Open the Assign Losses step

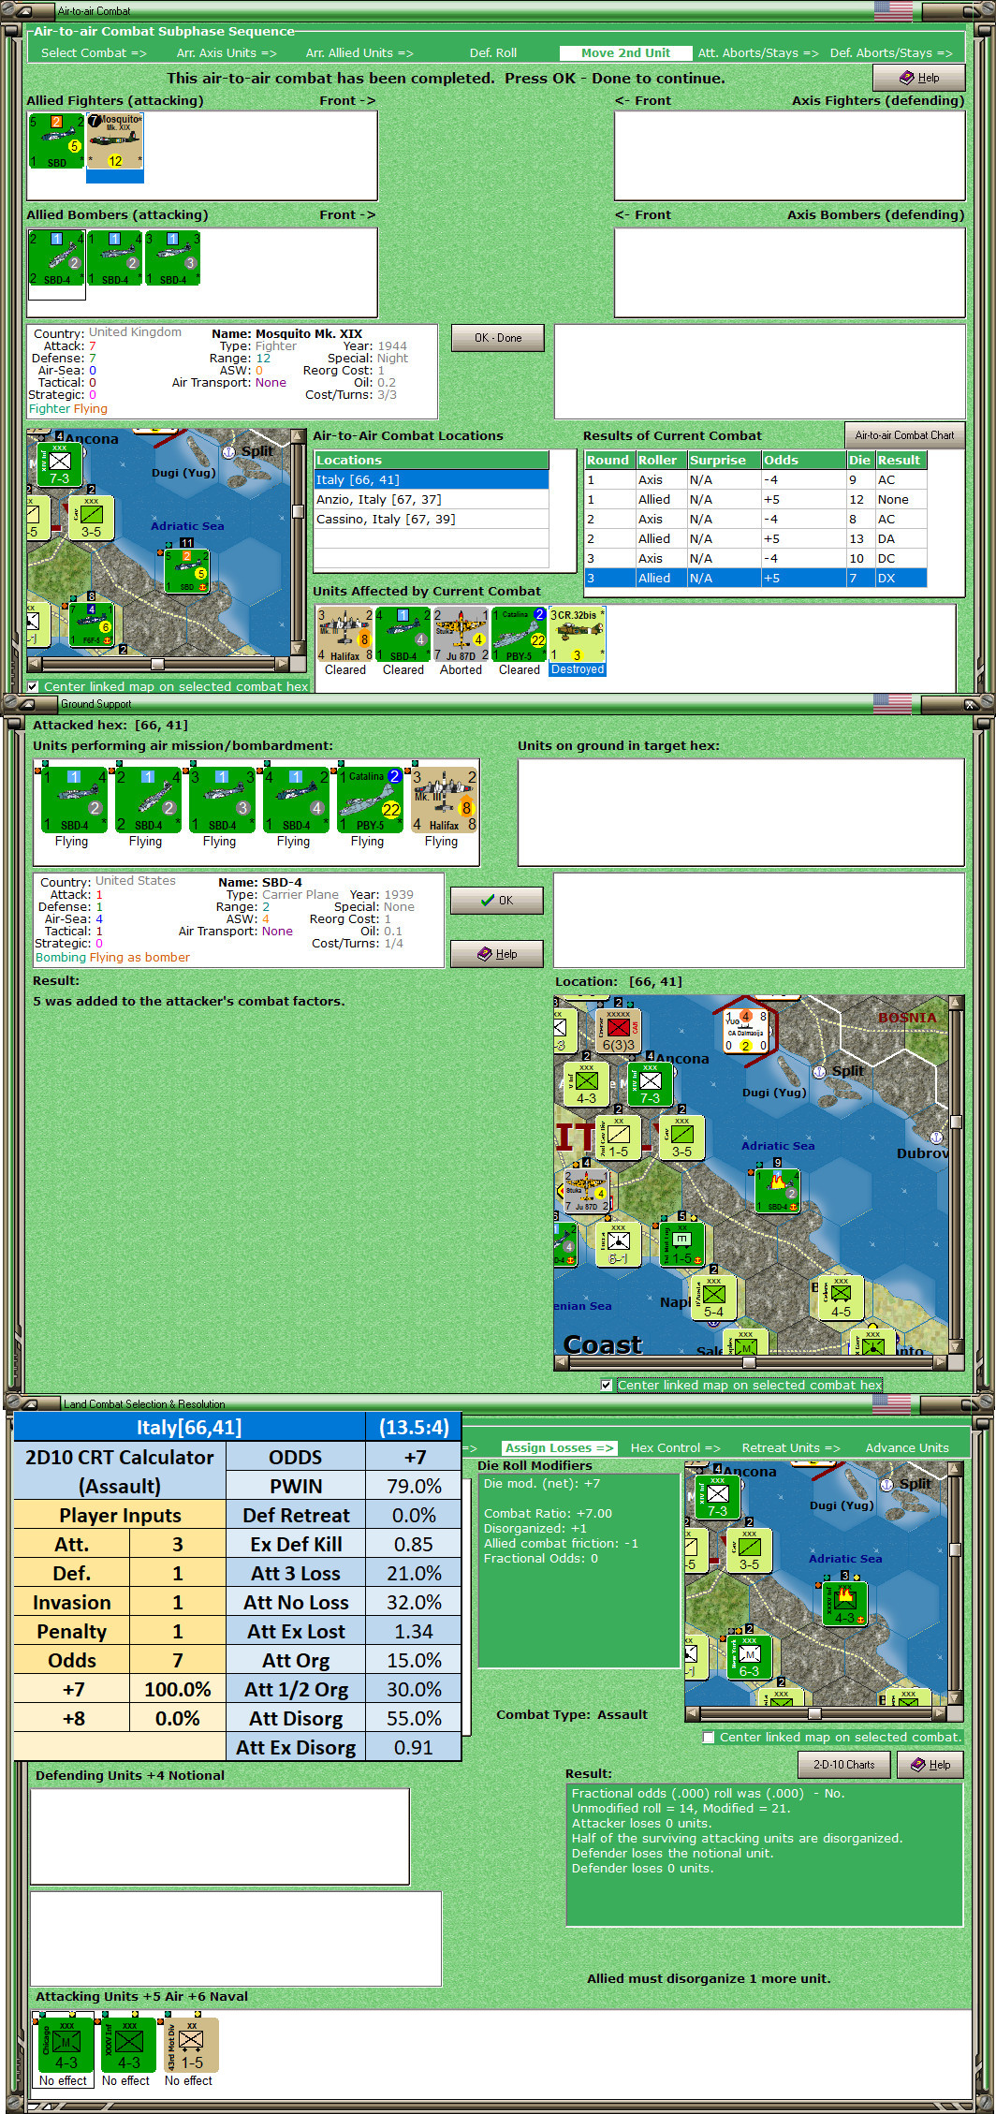[x=558, y=1447]
